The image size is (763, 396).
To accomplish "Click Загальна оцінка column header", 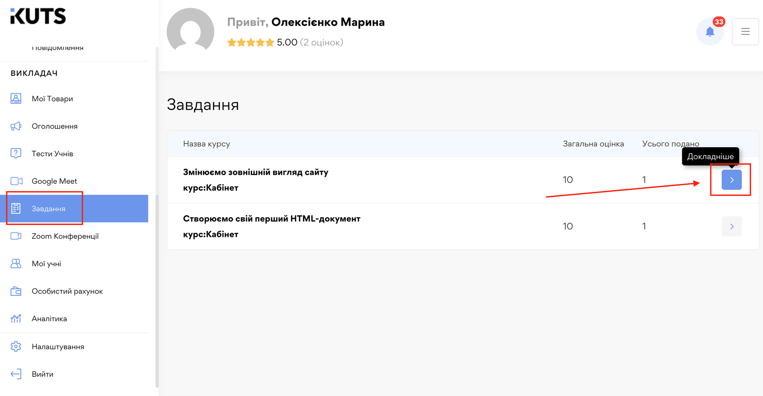I will 593,144.
